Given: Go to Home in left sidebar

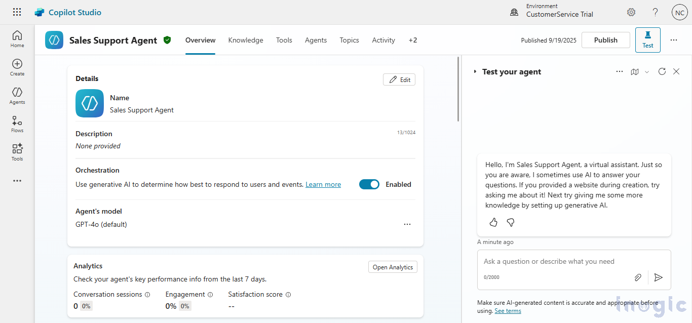Looking at the screenshot, I should 17,38.
